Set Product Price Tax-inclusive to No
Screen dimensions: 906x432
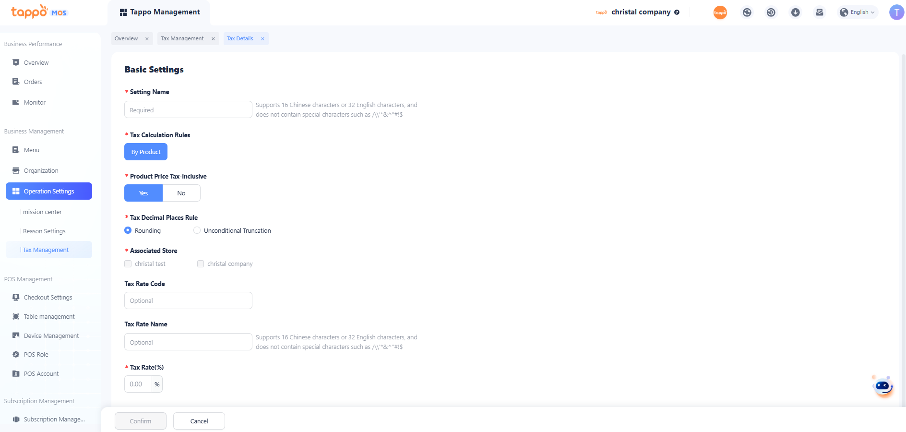pyautogui.click(x=181, y=193)
